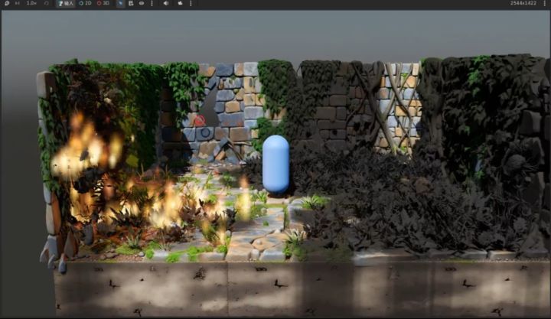The height and width of the screenshot is (319, 551).
Task: Click the next frame step icon
Action: pyautogui.click(x=17, y=3)
